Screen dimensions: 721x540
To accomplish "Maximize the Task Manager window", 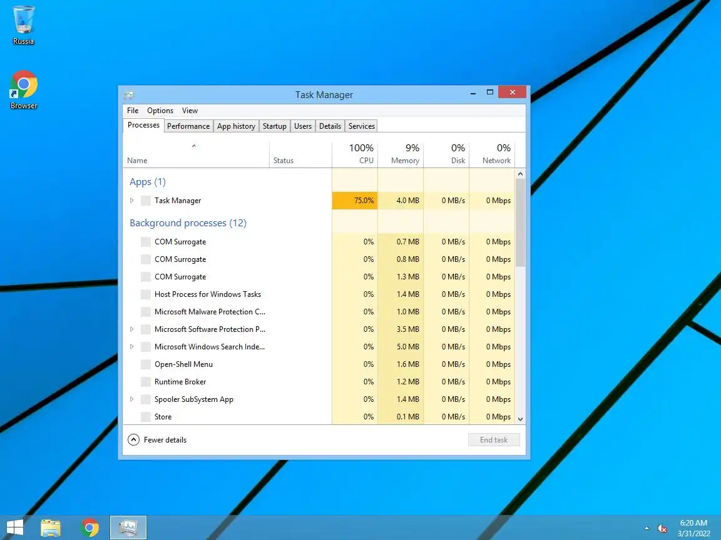I will point(489,92).
